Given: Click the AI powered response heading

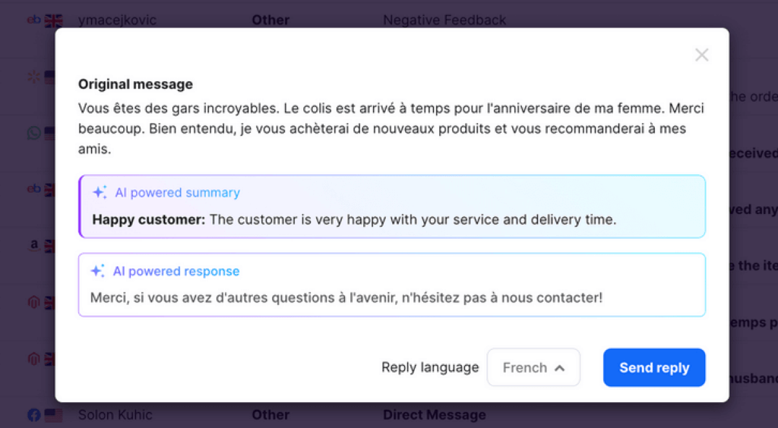Looking at the screenshot, I should pos(176,271).
